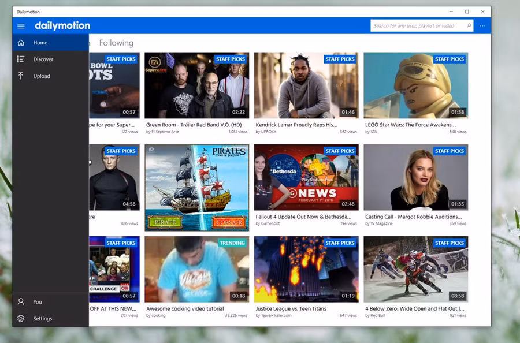Switch to the Following tab
Viewport: 520px width, 343px height.
(x=116, y=42)
